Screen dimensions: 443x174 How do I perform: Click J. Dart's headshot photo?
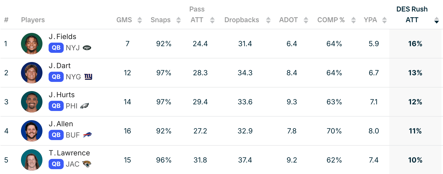pyautogui.click(x=32, y=73)
